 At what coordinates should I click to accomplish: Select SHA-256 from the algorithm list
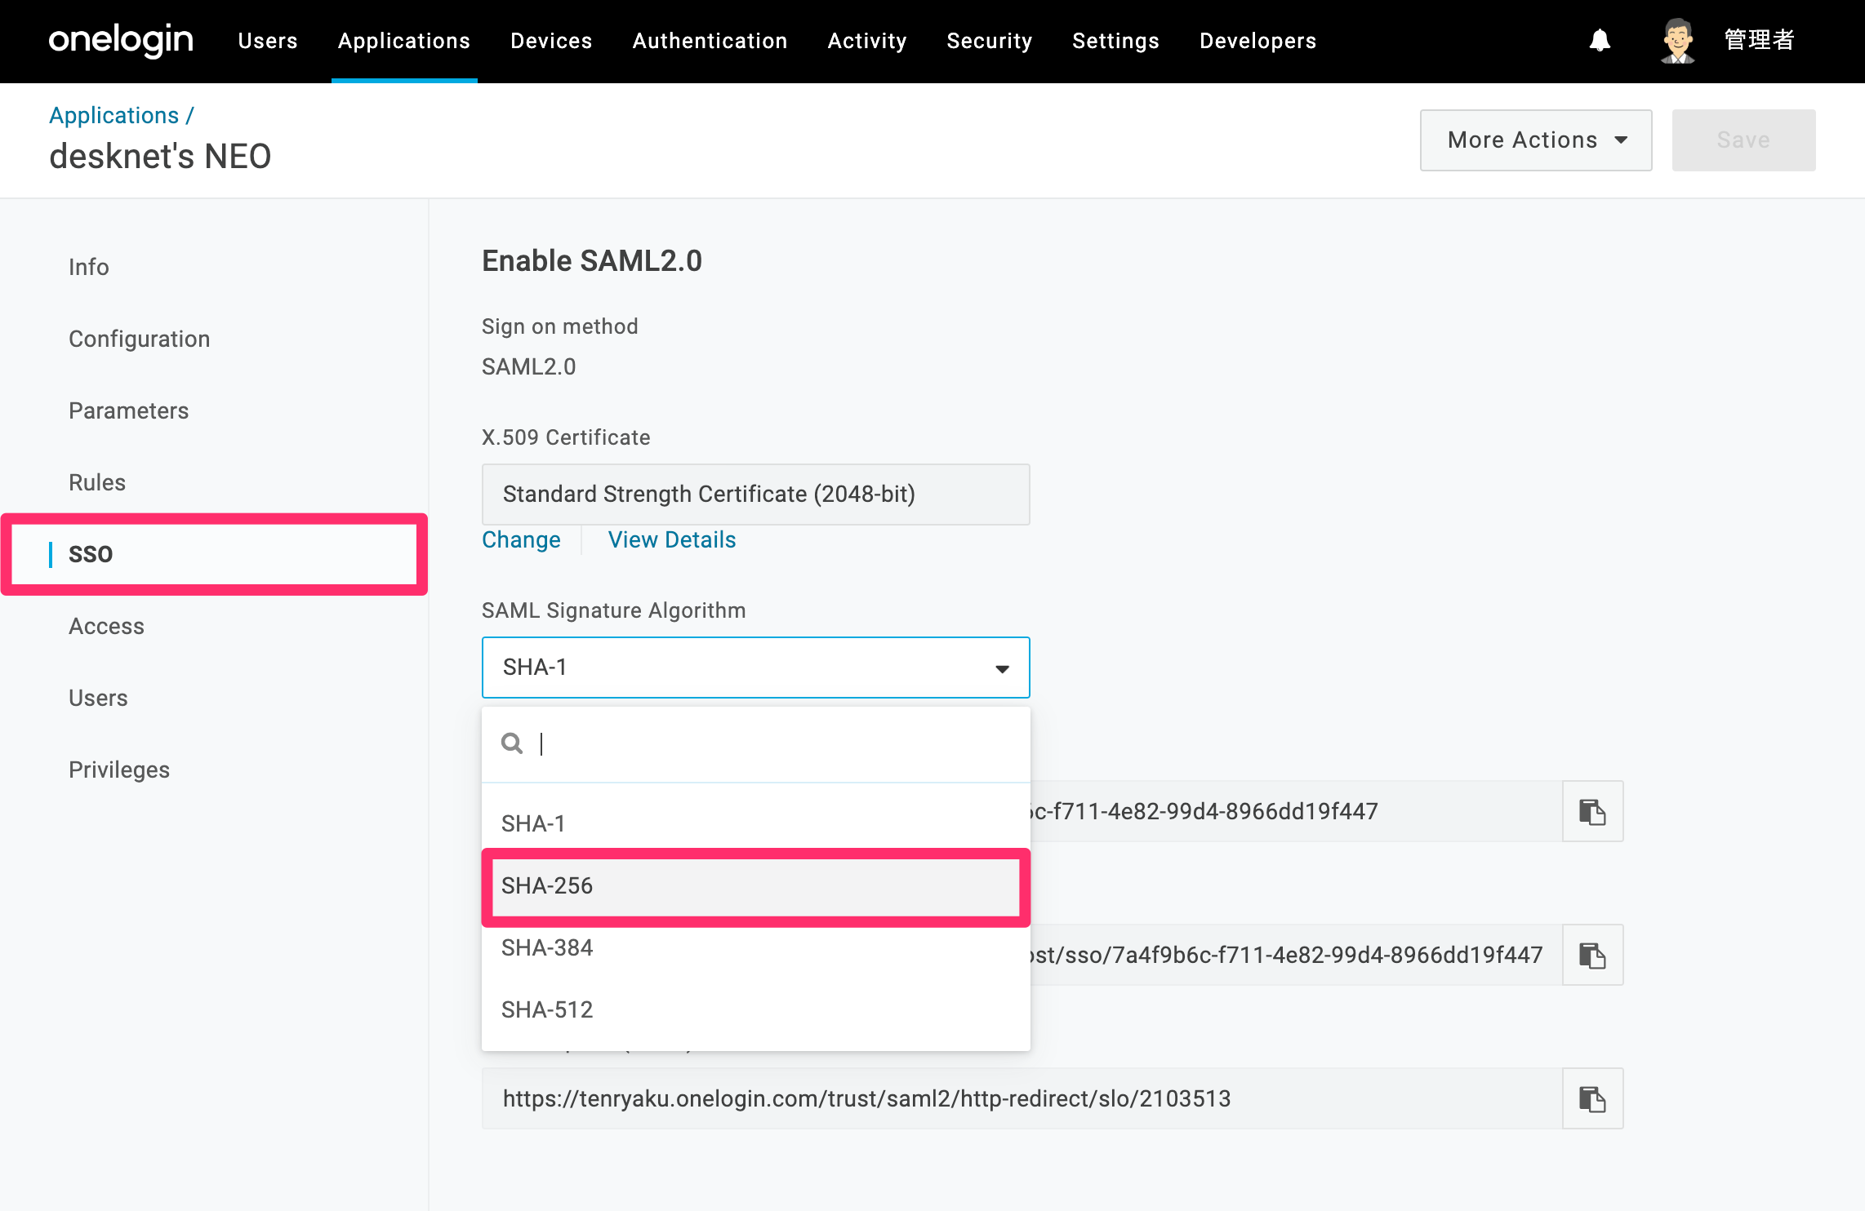coord(756,886)
